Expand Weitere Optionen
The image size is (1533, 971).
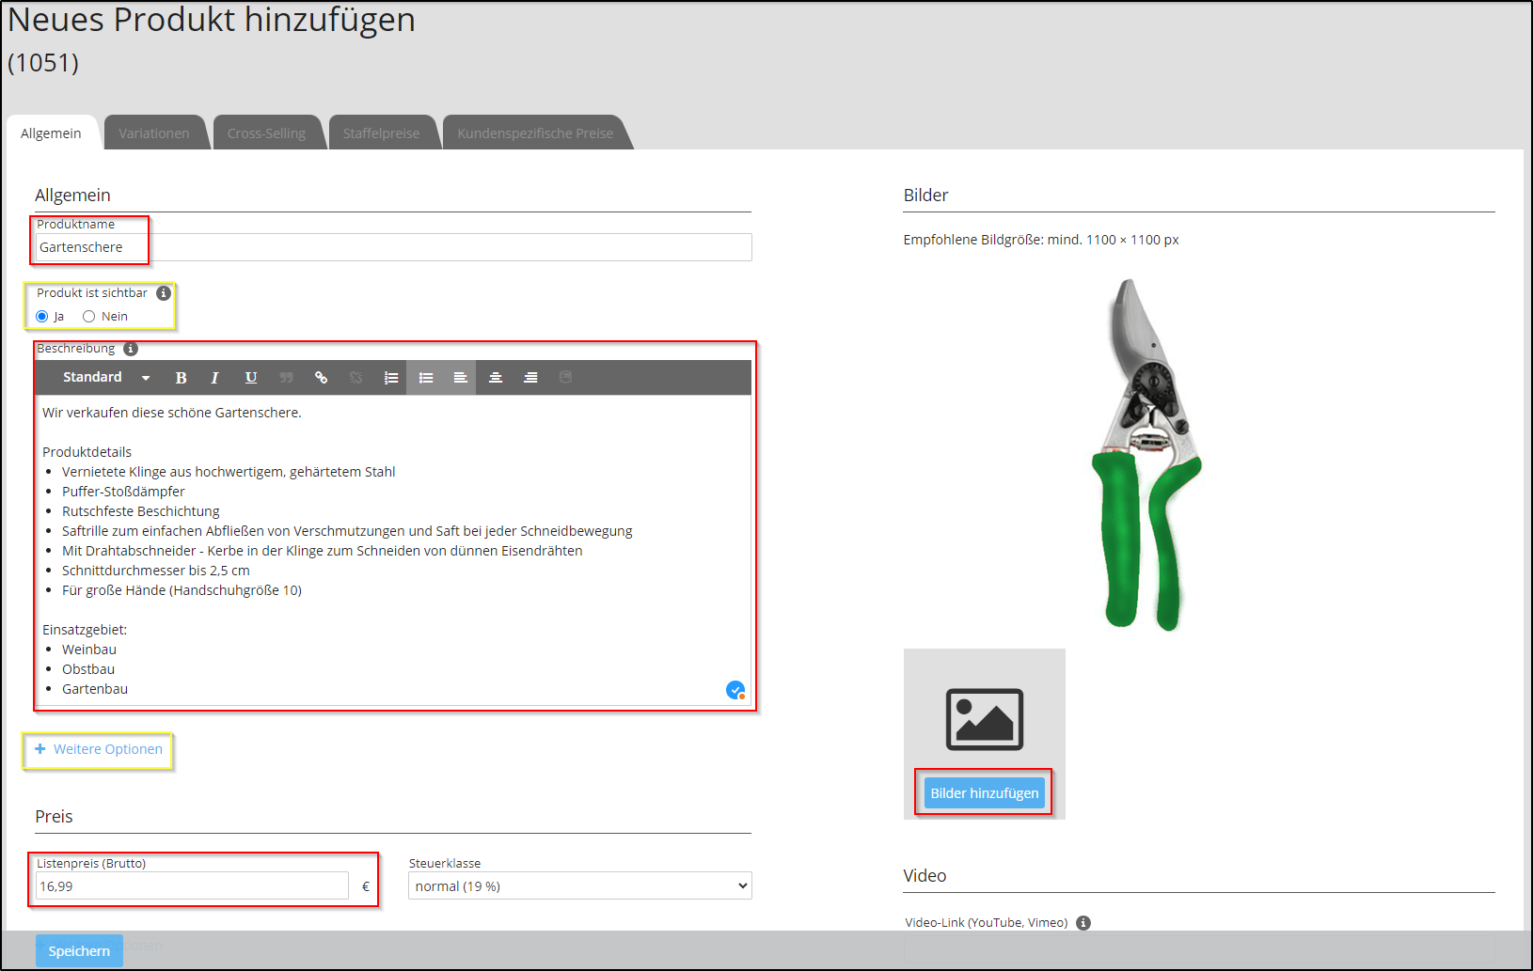tap(99, 749)
